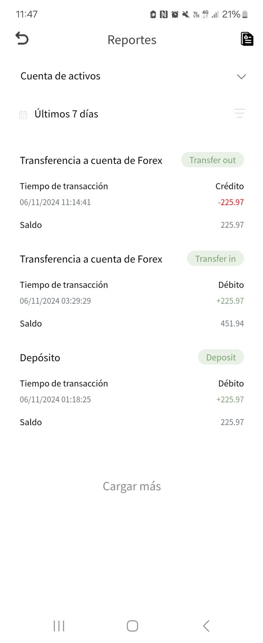Tap the Transfer in tag
This screenshot has width=263, height=643.
215,259
